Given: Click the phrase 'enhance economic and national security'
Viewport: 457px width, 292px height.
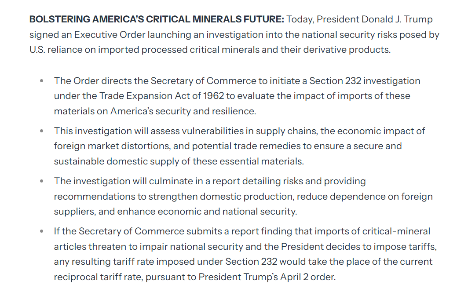Looking at the screenshot, I should [x=207, y=212].
